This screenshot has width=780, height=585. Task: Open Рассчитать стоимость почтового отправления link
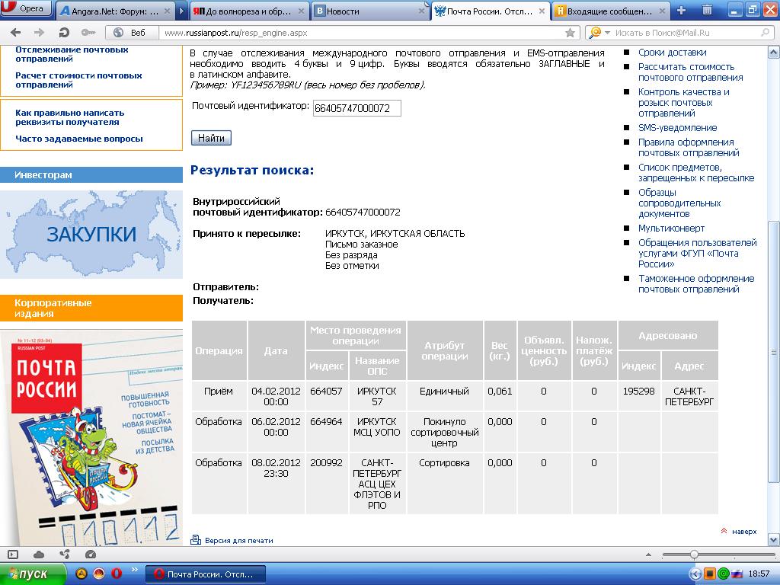pyautogui.click(x=690, y=72)
